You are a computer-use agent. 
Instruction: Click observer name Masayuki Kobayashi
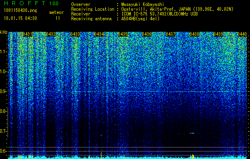[143, 4]
